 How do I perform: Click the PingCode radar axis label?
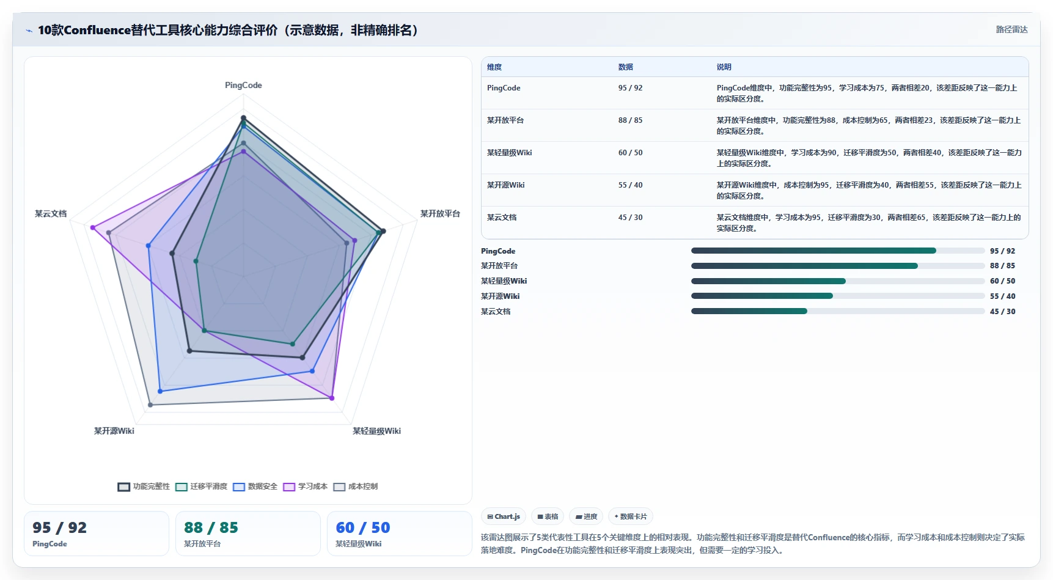click(243, 86)
